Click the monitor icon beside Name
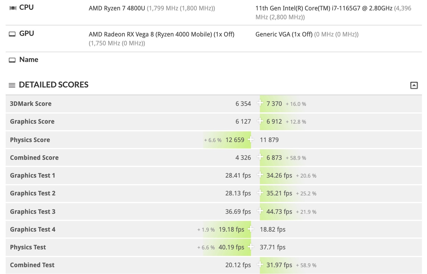This screenshot has height=274, width=427. (x=12, y=60)
